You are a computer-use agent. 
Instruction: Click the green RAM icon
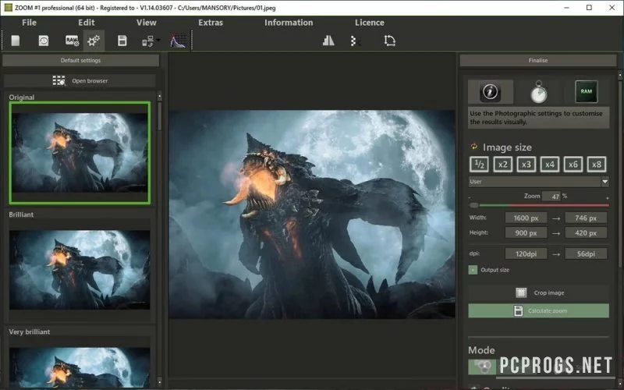pos(587,91)
